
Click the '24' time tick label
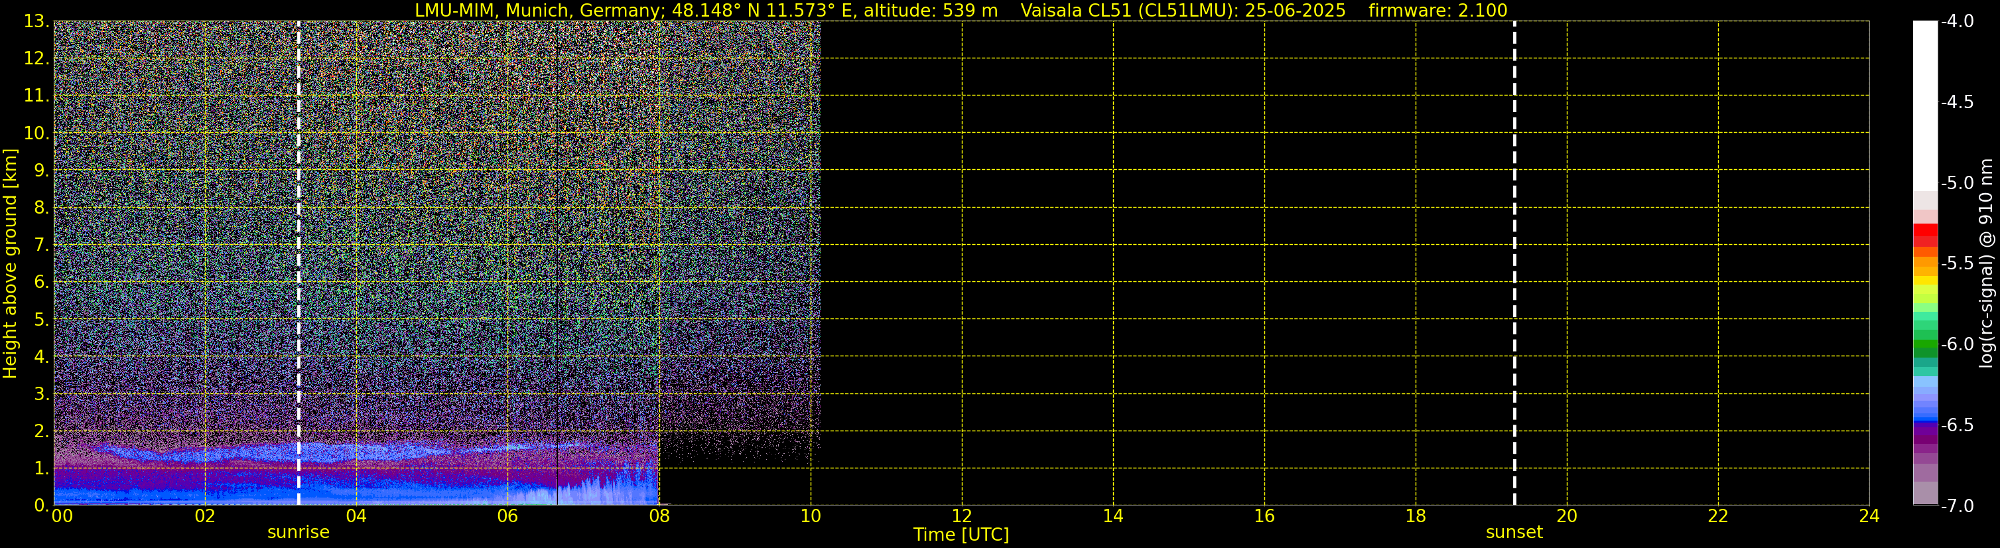click(1869, 516)
